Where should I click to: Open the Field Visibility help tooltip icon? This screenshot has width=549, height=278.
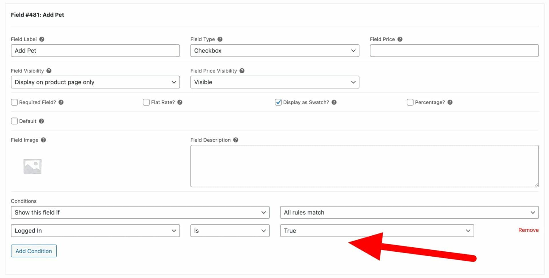pos(49,71)
